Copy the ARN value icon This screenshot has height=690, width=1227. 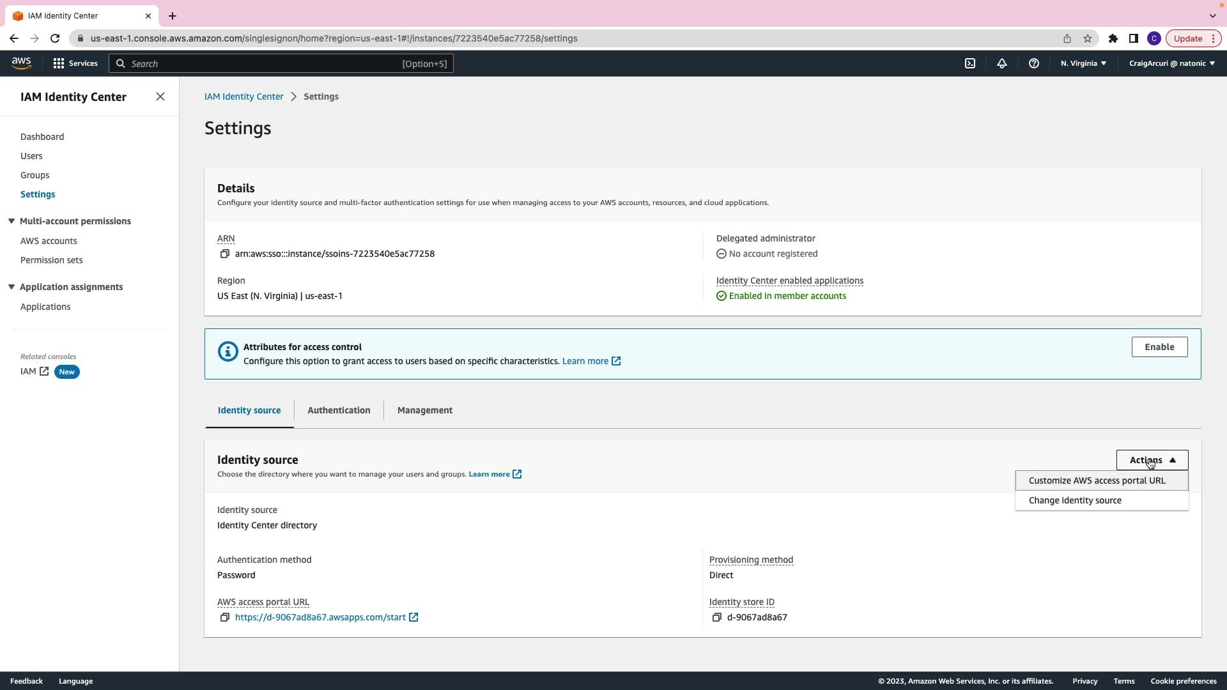pyautogui.click(x=224, y=254)
